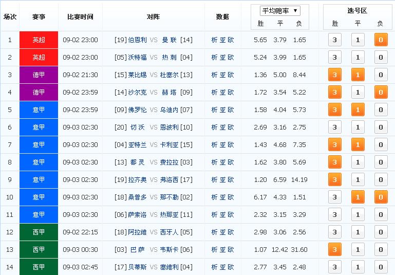Screen dimensions: 395x275
Task: Open team 赫塔 link
Action: click(x=170, y=92)
